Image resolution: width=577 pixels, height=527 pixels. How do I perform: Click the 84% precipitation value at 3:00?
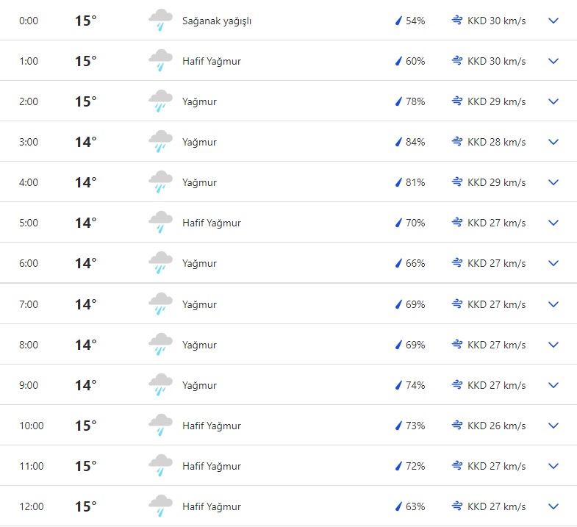pos(415,142)
